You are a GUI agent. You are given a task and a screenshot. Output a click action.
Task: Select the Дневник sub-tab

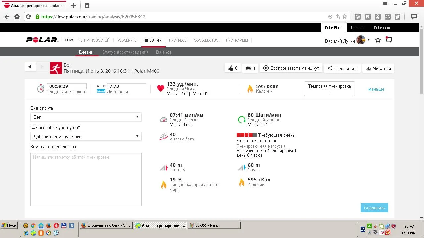pos(87,52)
